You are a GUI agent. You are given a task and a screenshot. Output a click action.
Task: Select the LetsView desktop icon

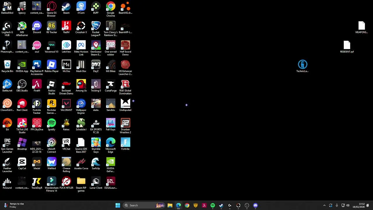tap(66, 47)
